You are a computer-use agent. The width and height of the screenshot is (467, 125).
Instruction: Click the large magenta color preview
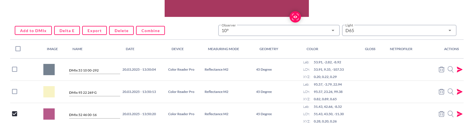pyautogui.click(x=237, y=8)
